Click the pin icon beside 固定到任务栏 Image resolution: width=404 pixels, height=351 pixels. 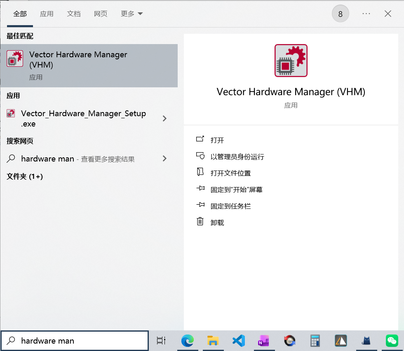200,205
